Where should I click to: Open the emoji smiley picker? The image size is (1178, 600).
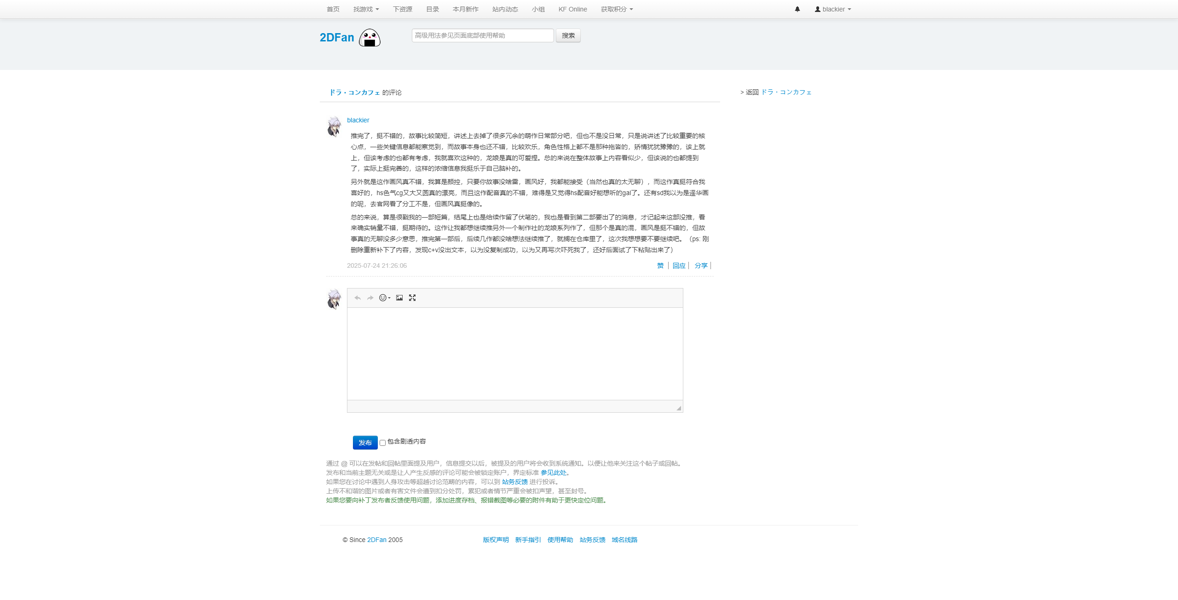(384, 298)
